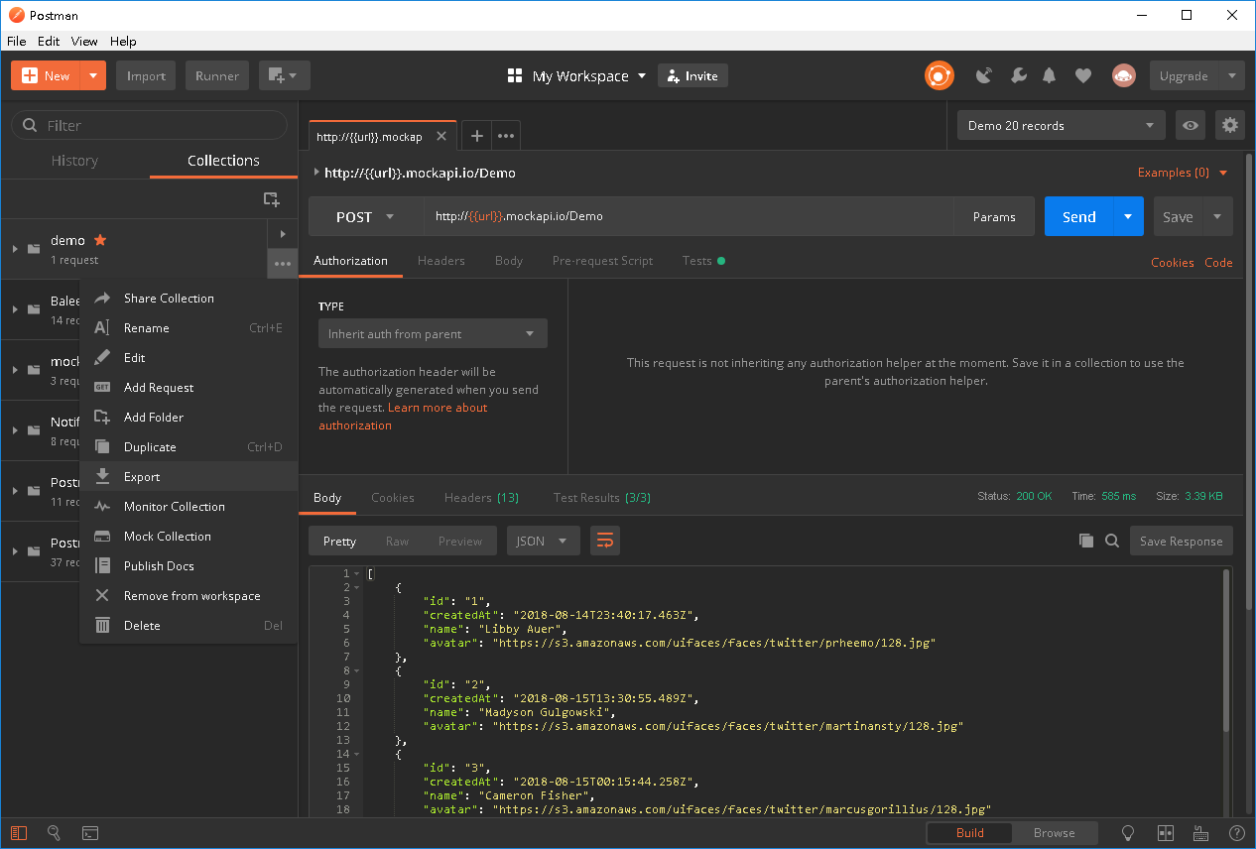Image resolution: width=1256 pixels, height=849 pixels.
Task: Open the Demo 20 records environment dropdown
Action: [1062, 126]
